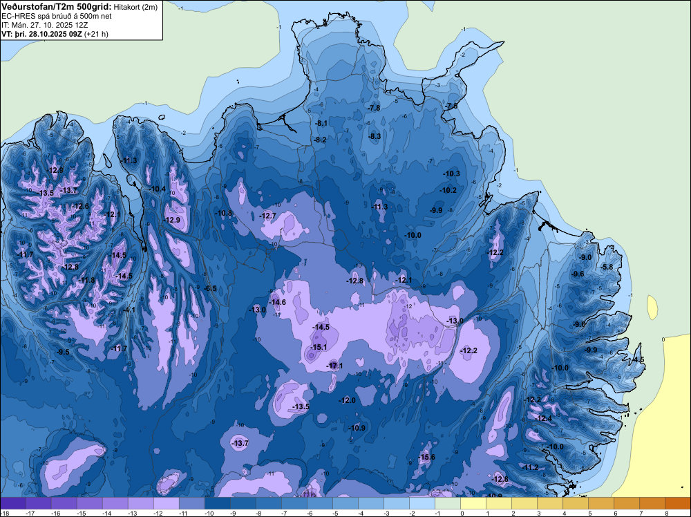Click the valid time 'VT: þri. 28.10.2025 09Z'
The width and height of the screenshot is (691, 517).
(41, 34)
